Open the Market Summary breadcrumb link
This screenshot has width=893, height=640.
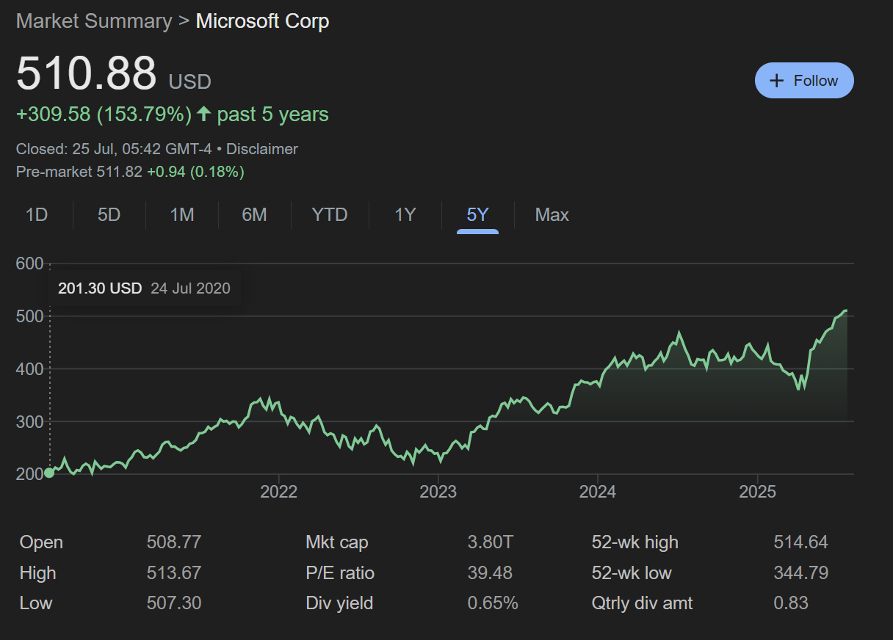[x=94, y=21]
